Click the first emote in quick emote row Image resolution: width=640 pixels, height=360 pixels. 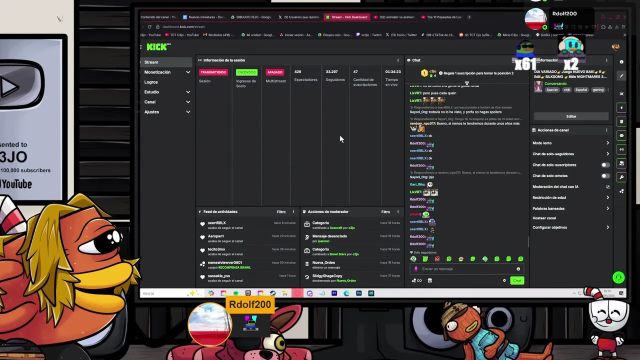(x=413, y=259)
